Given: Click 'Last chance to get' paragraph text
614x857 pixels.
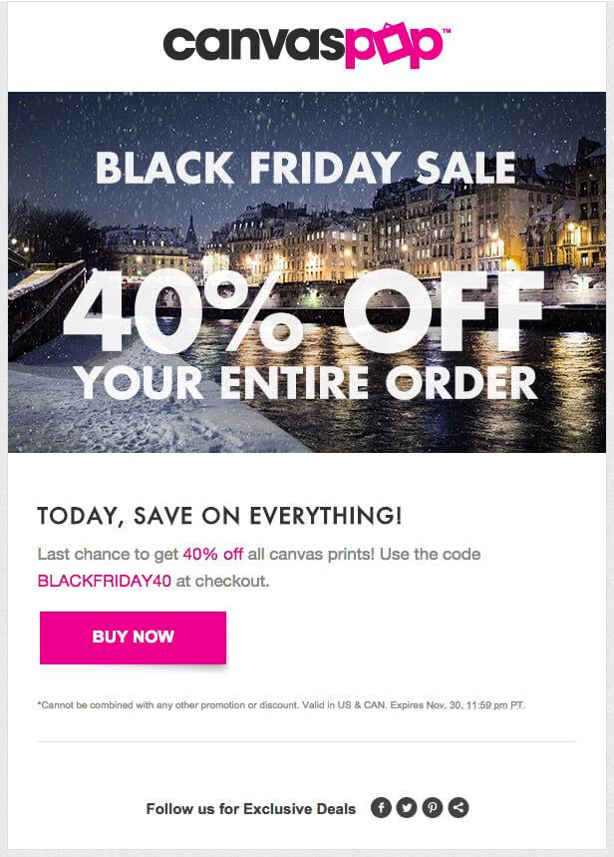Looking at the screenshot, I should click(109, 555).
